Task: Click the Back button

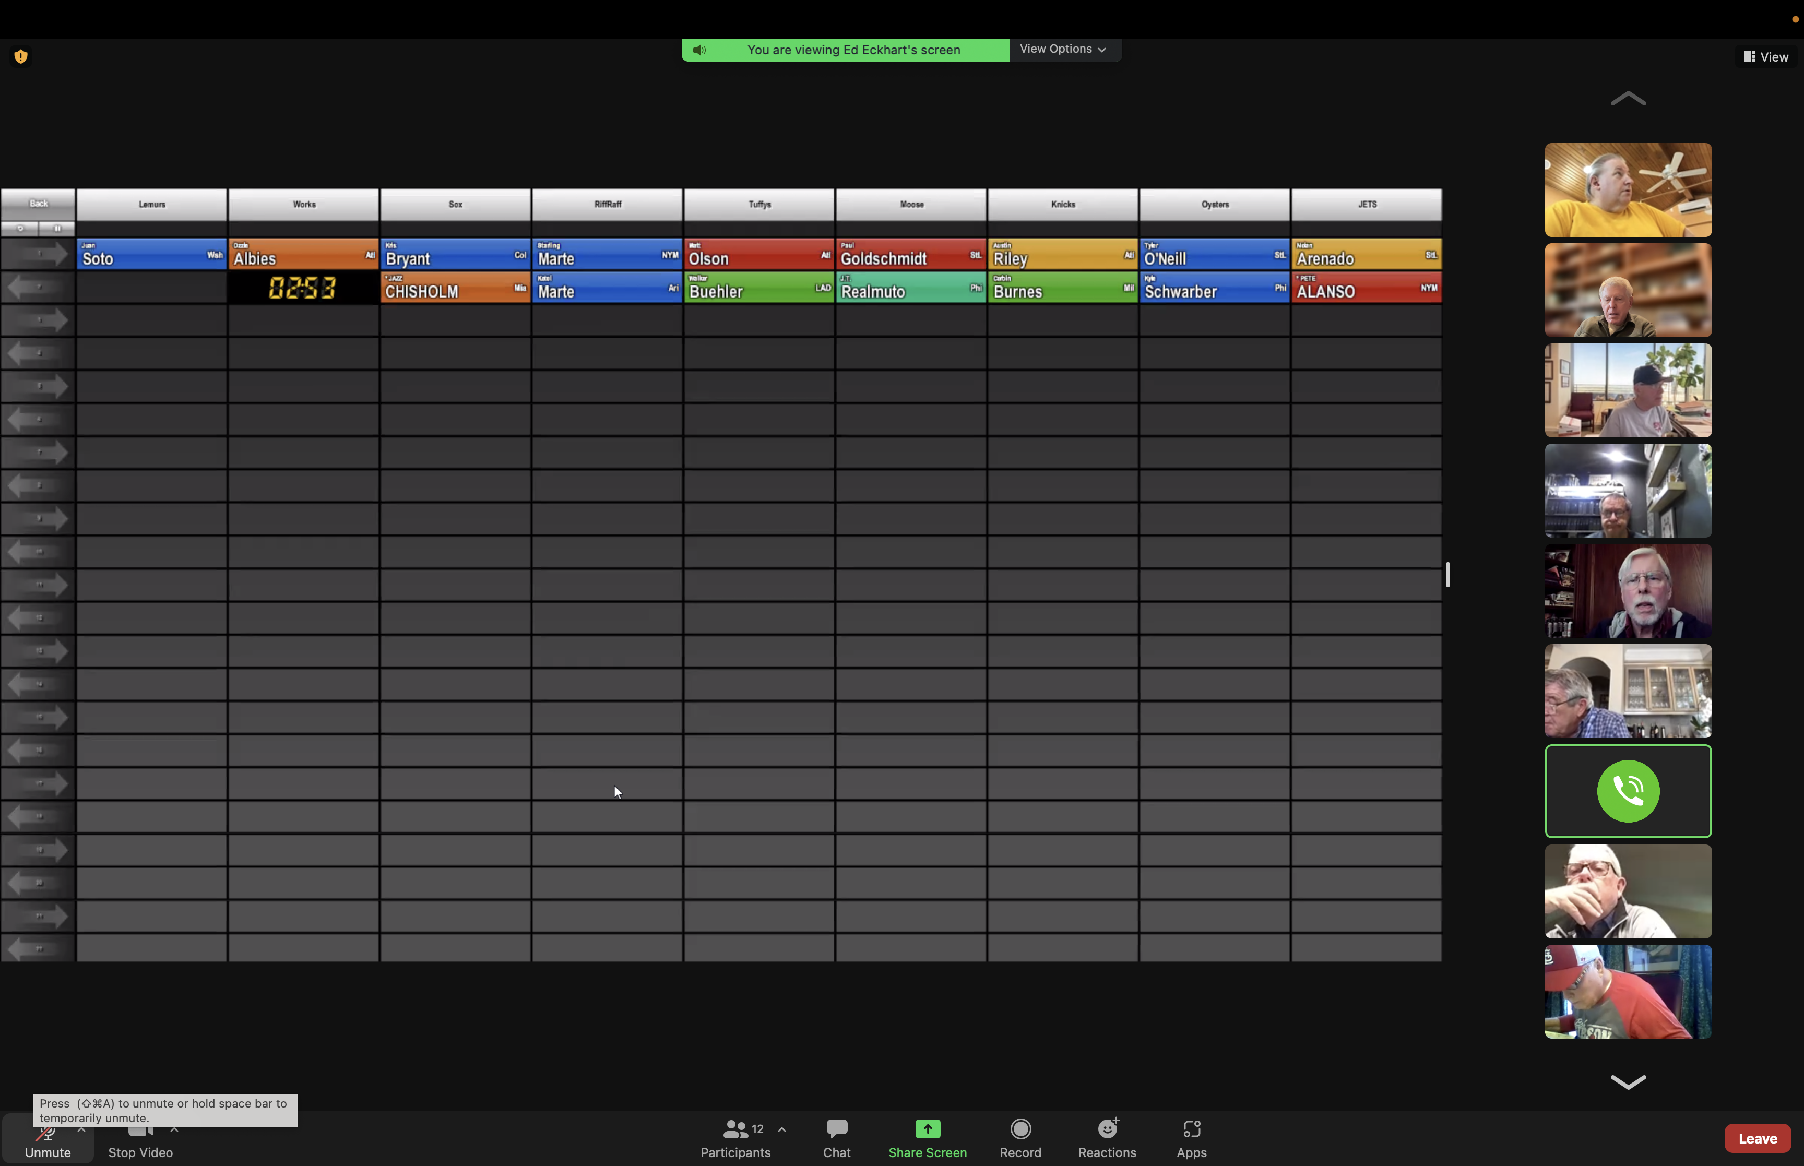Action: click(38, 204)
